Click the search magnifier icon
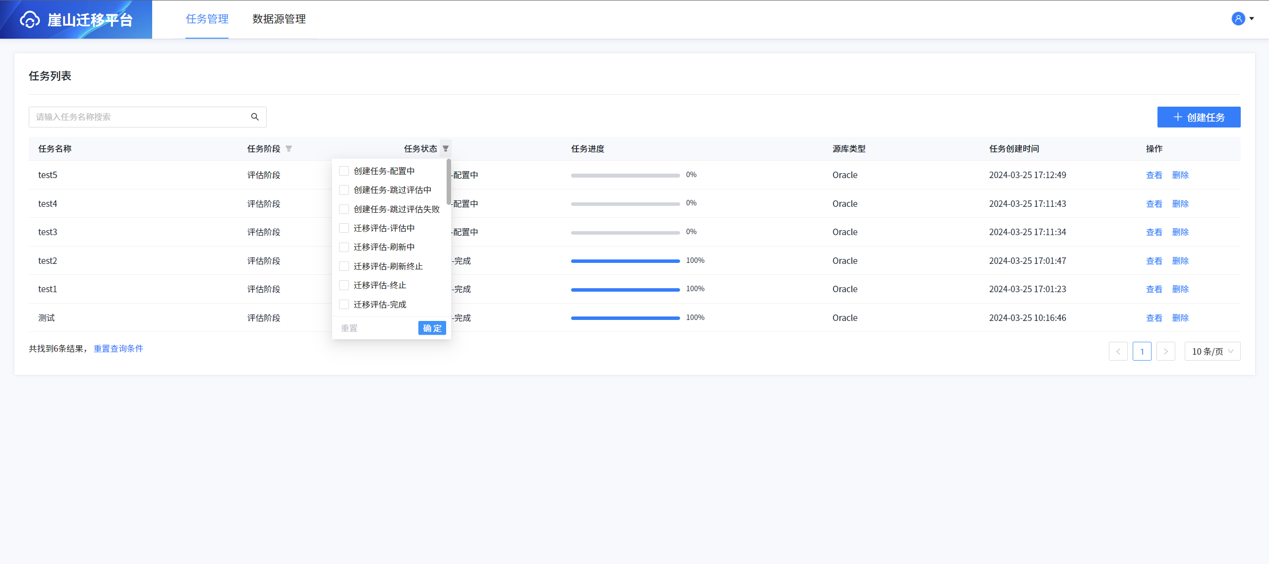The width and height of the screenshot is (1269, 564). coord(255,117)
